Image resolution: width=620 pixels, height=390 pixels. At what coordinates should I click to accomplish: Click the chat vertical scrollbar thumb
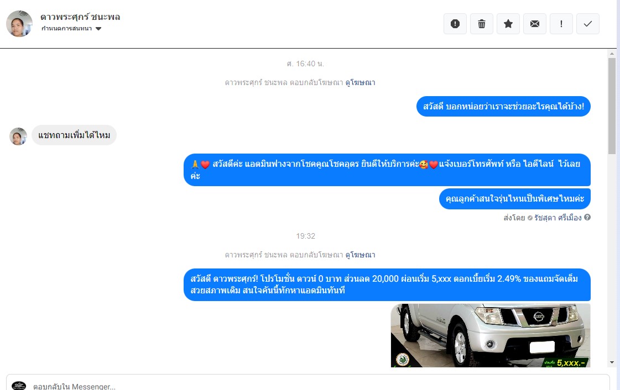(612, 106)
